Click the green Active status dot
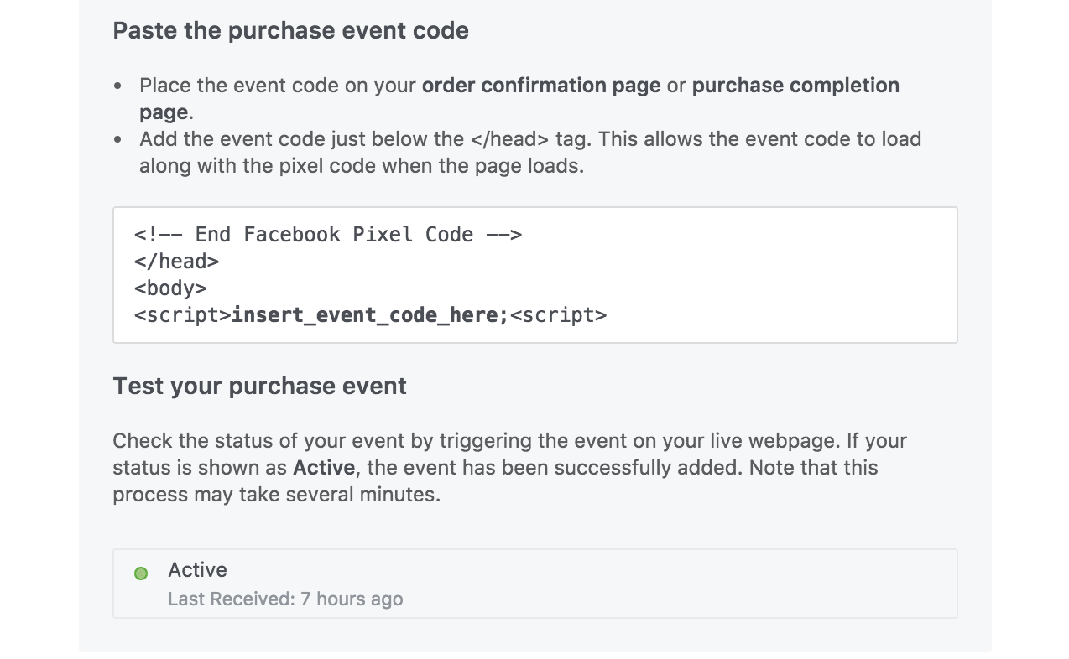This screenshot has width=1069, height=659. 141,573
